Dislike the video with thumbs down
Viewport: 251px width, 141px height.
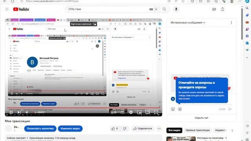125,128
